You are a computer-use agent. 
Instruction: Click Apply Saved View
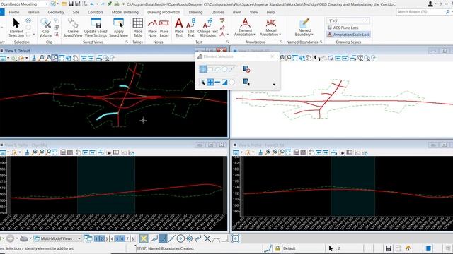coord(118,28)
